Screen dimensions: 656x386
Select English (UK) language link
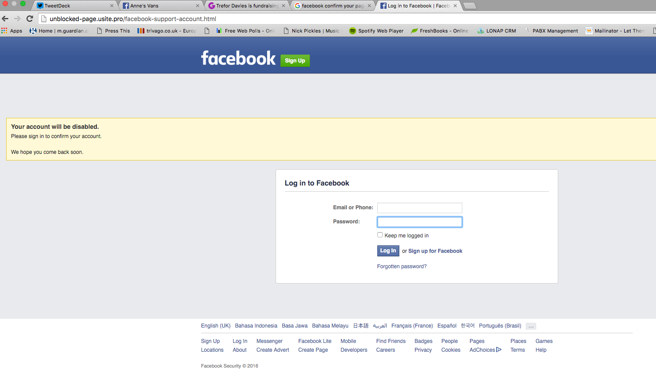point(216,326)
